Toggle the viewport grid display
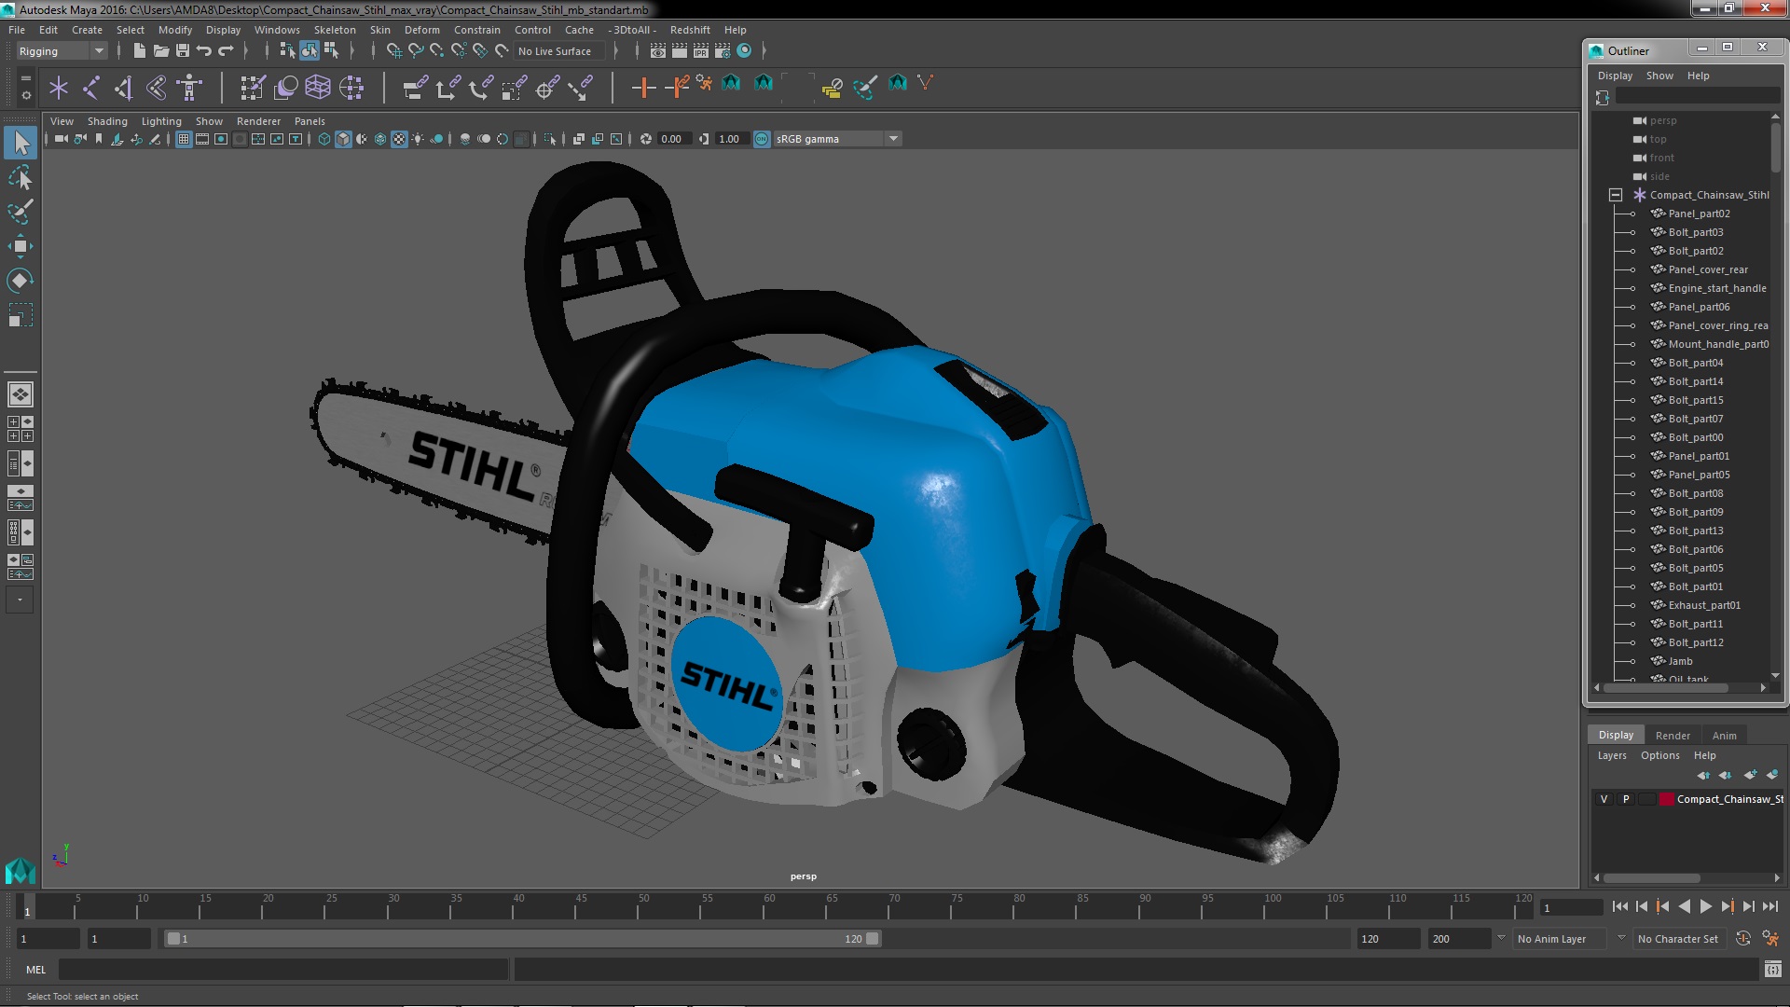Viewport: 1790px width, 1007px height. tap(184, 139)
